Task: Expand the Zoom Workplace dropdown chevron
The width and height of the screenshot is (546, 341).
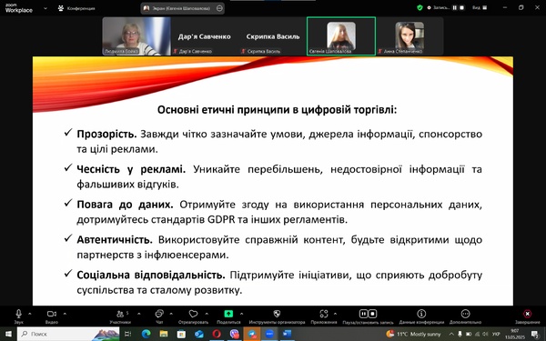Action: tap(45, 8)
